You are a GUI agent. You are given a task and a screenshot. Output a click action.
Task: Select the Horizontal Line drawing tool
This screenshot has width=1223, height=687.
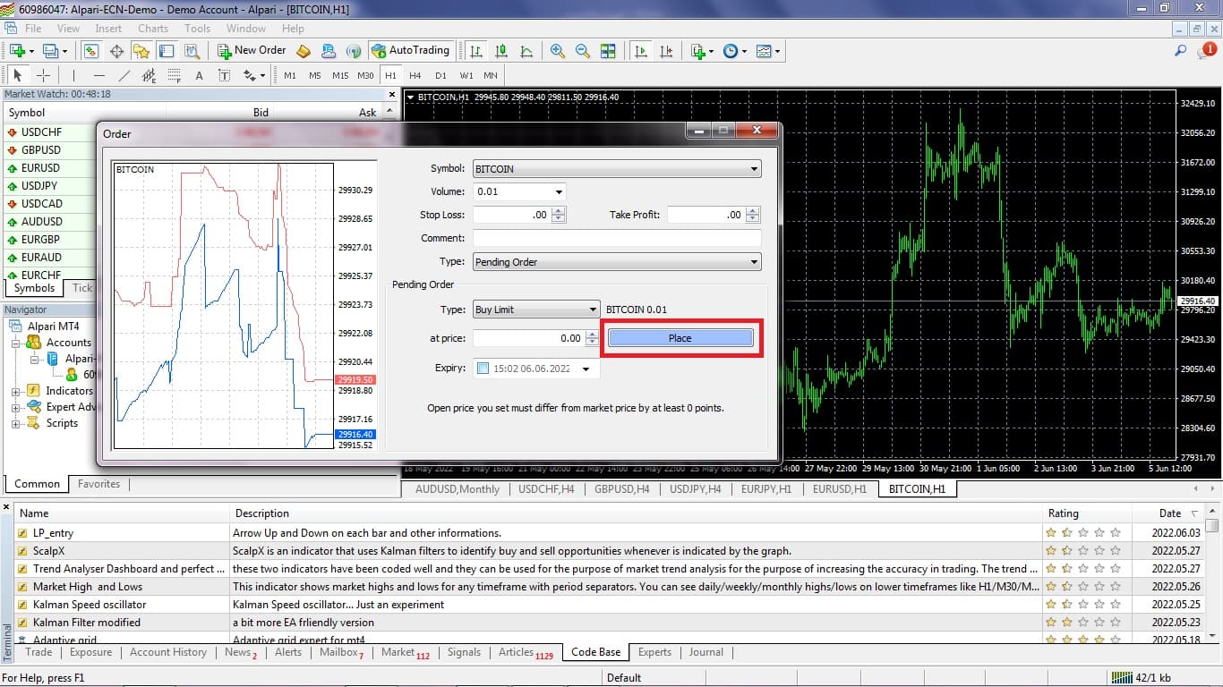pyautogui.click(x=99, y=76)
